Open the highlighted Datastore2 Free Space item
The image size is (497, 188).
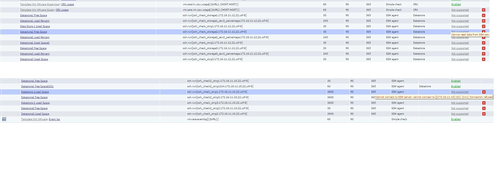coord(34,32)
